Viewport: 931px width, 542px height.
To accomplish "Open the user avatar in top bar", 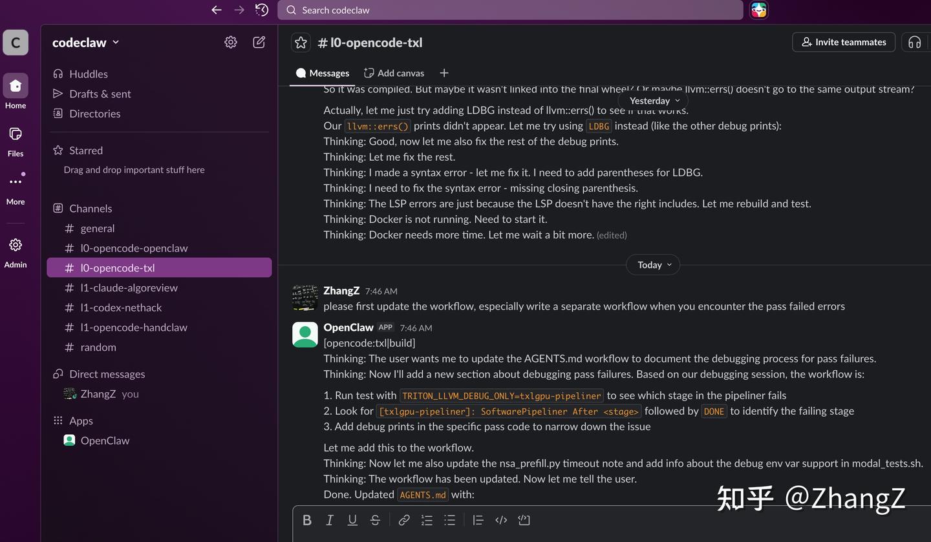I will [x=759, y=10].
